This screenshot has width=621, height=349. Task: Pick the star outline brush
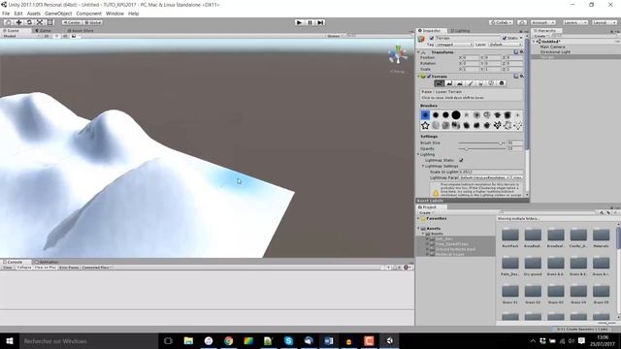tap(425, 125)
